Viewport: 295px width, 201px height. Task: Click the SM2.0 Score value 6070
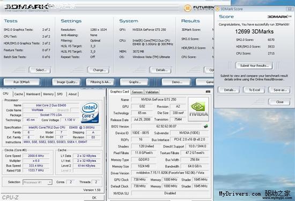point(271,40)
